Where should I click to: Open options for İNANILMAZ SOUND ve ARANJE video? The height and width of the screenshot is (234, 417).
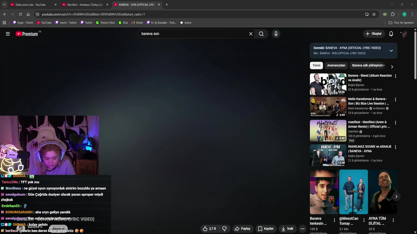point(395,147)
